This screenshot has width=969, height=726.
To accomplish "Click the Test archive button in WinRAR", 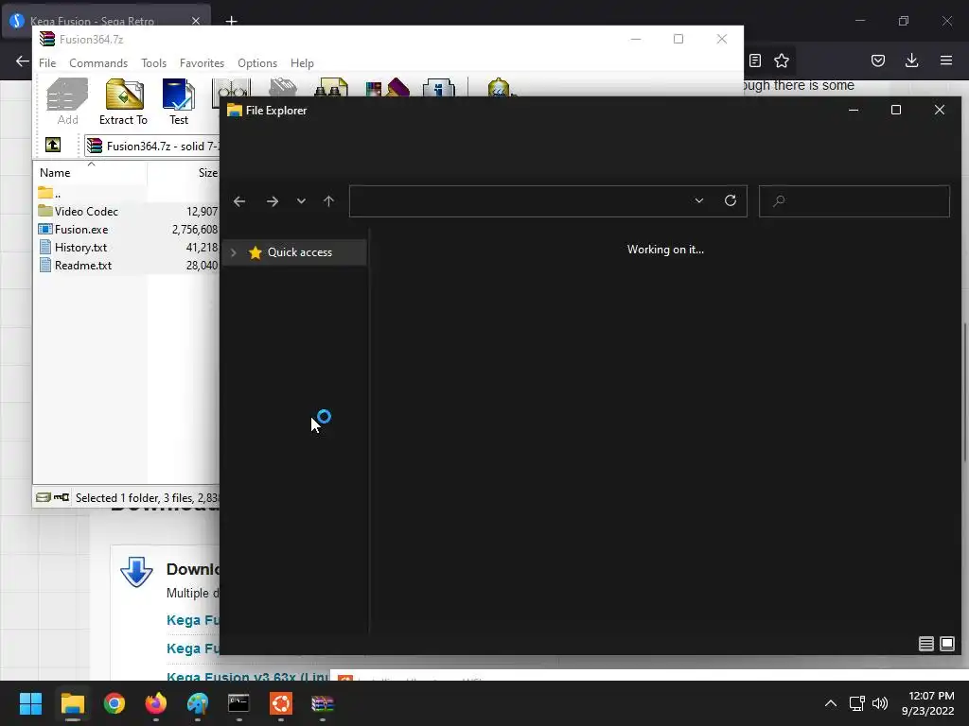I will [x=179, y=102].
